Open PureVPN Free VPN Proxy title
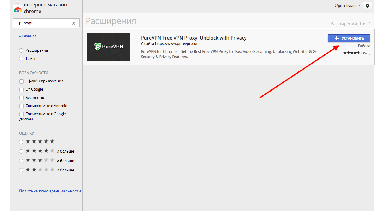The image size is (386, 211). click(x=194, y=38)
